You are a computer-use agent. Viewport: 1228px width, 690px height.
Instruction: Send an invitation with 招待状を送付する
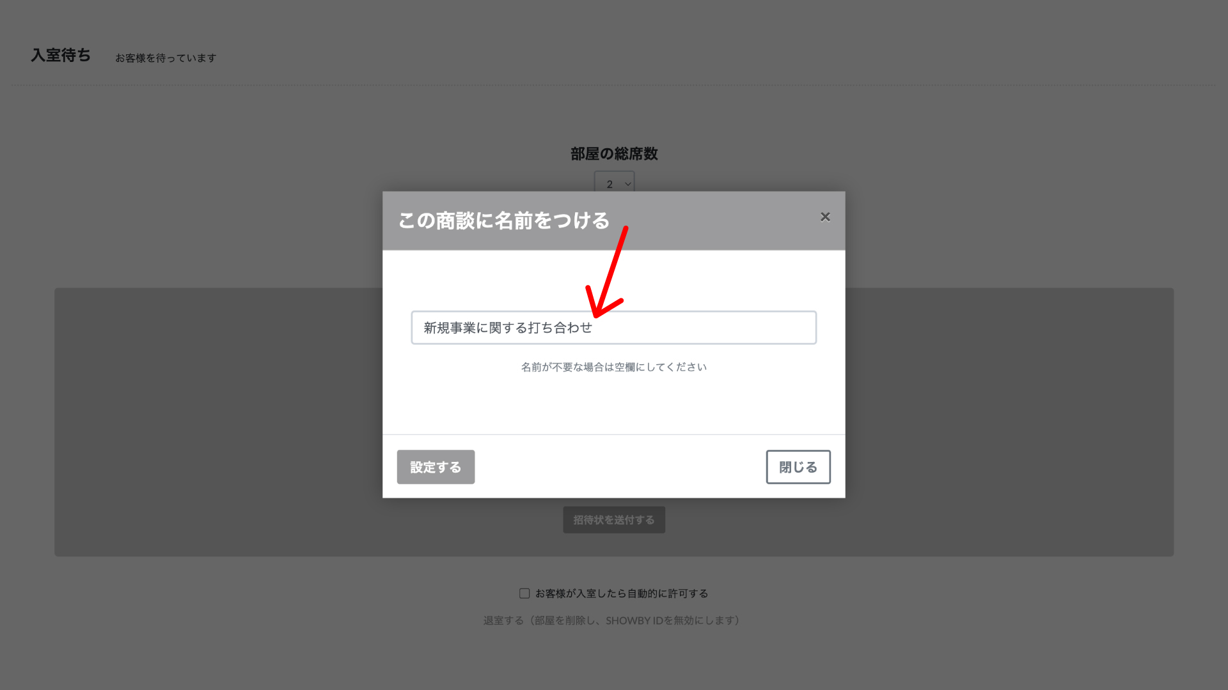pyautogui.click(x=614, y=520)
